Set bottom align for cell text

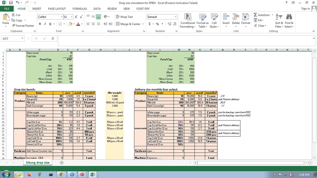(x=98, y=17)
